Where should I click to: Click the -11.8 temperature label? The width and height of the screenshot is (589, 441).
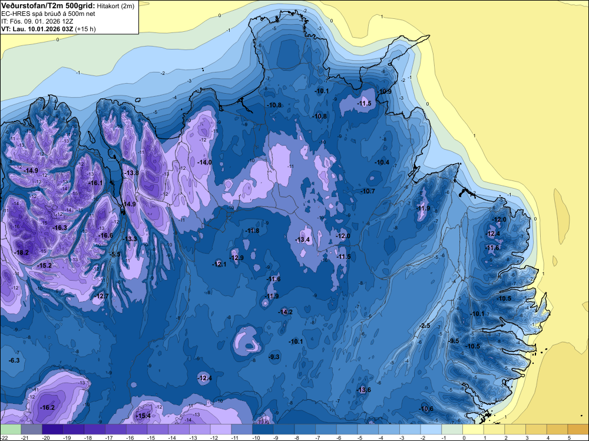[252, 231]
